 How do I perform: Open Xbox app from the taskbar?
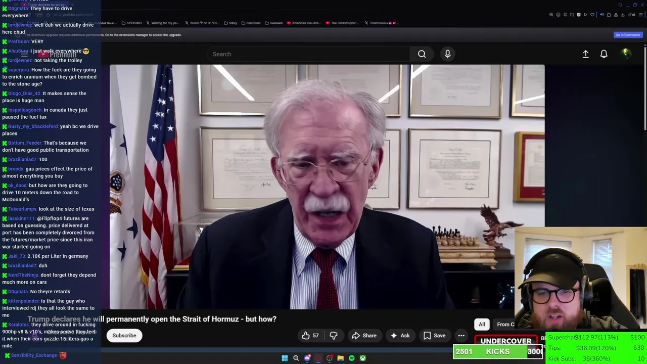point(362,358)
